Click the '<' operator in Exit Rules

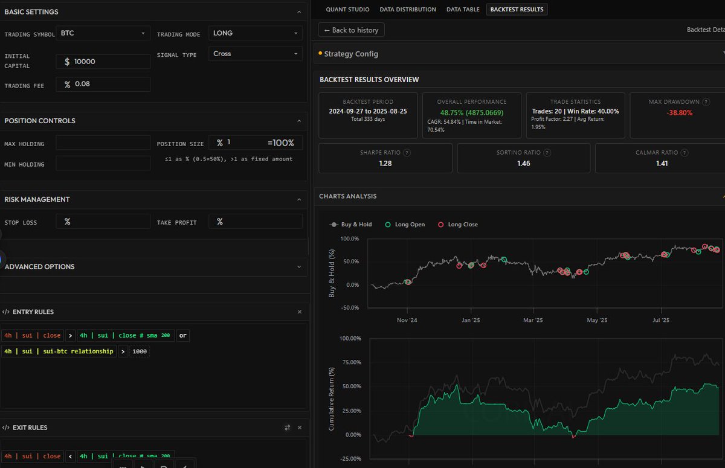click(70, 456)
